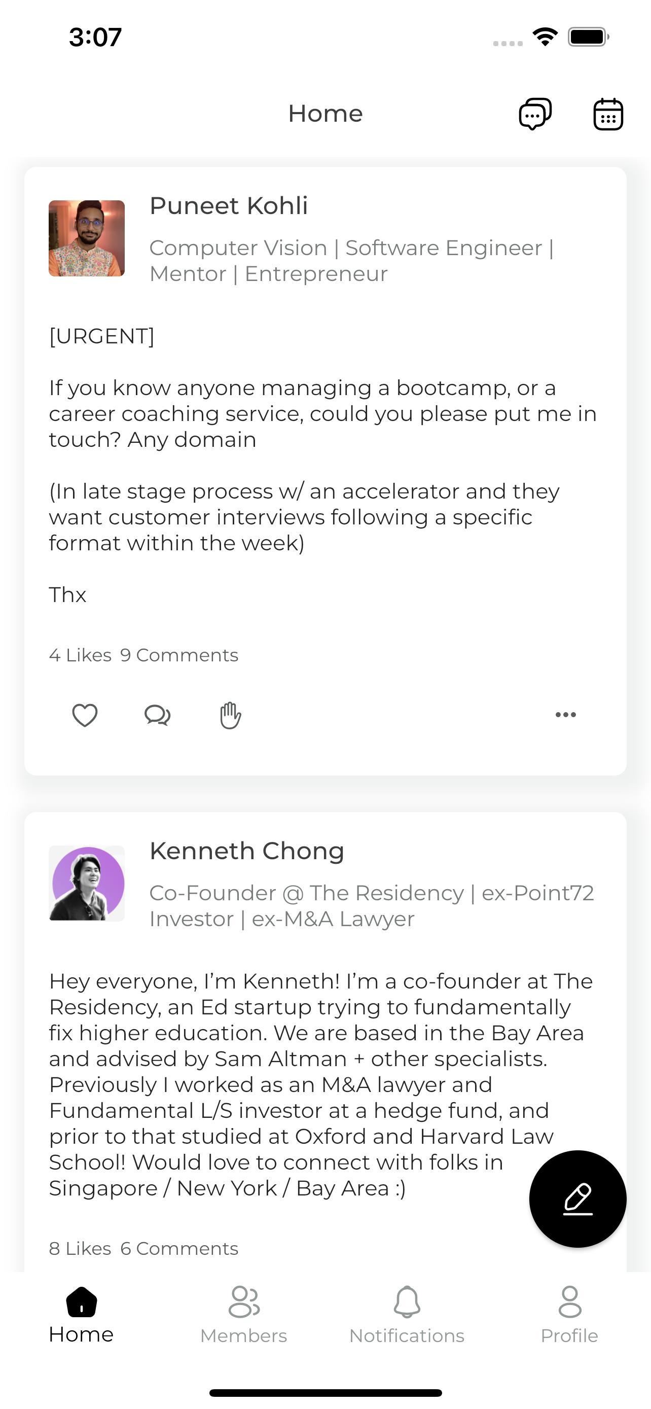
Task: Tap the compose new post button
Action: pos(578,1199)
